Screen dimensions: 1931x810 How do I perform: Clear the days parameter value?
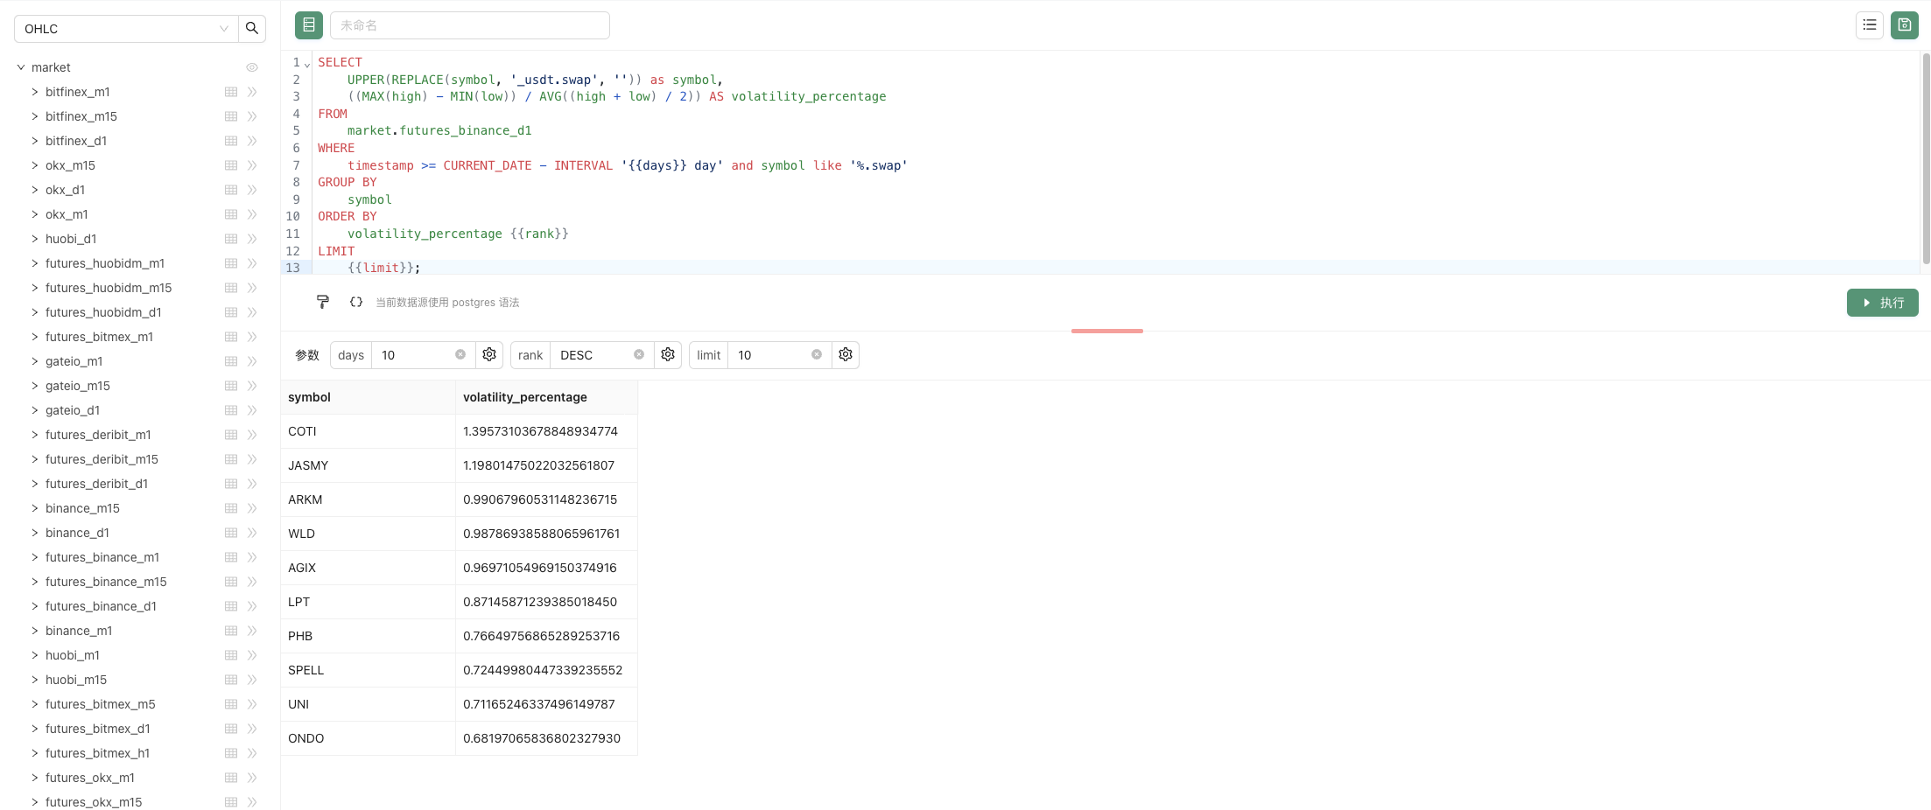(460, 354)
